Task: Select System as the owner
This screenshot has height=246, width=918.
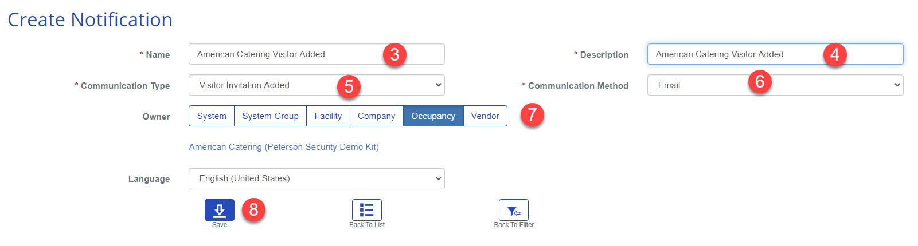Action: click(212, 116)
